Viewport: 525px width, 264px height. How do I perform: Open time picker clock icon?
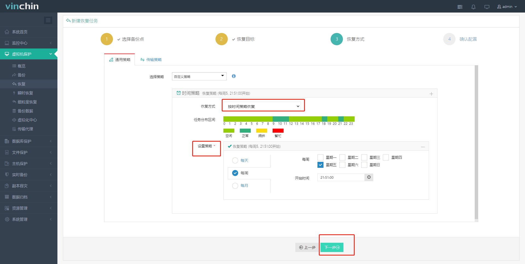[369, 177]
